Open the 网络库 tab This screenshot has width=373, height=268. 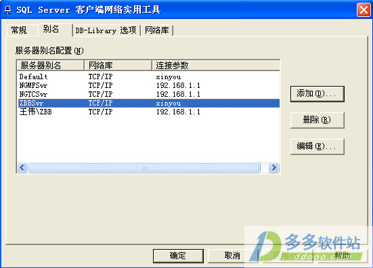point(157,30)
